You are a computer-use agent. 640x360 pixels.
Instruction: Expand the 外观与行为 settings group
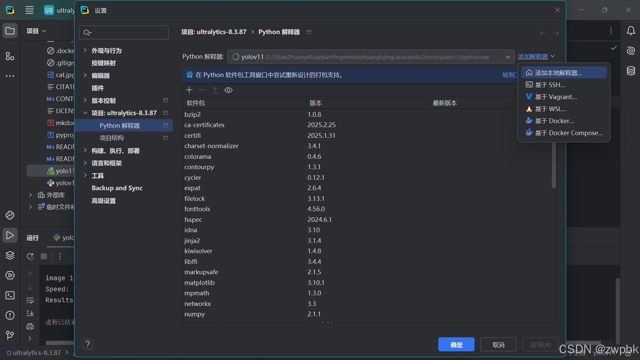coord(85,50)
